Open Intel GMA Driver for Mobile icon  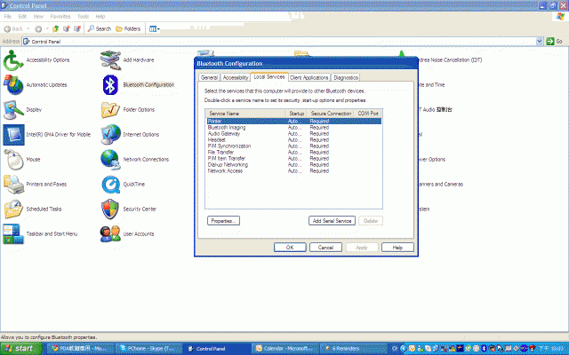pyautogui.click(x=14, y=135)
